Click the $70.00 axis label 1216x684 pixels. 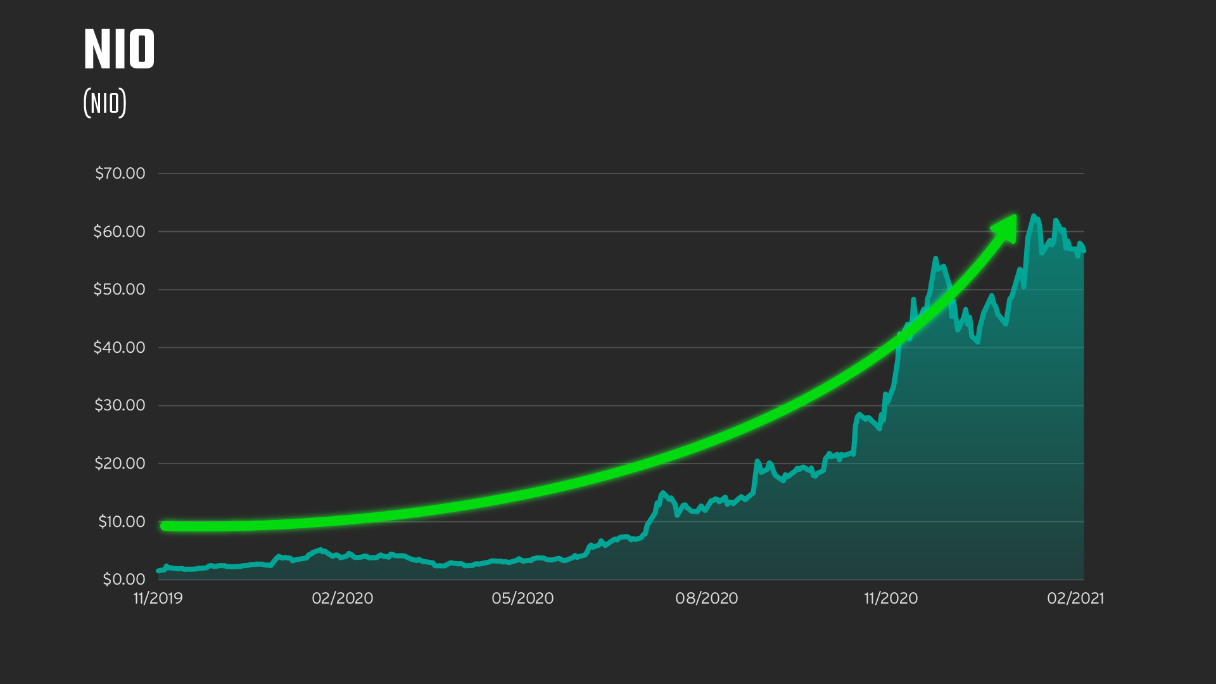(120, 174)
